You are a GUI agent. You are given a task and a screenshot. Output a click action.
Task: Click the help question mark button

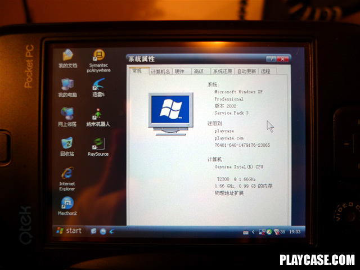(271, 59)
